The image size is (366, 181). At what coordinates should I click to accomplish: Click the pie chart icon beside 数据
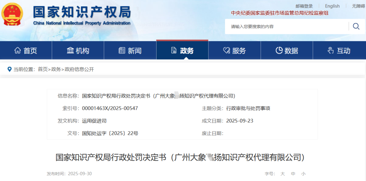279,51
